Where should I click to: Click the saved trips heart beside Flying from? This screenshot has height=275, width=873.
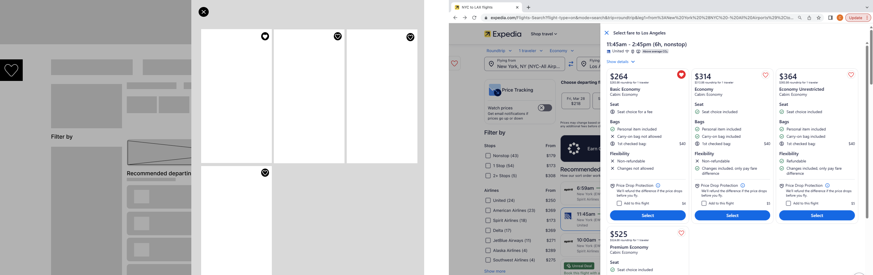pos(454,63)
